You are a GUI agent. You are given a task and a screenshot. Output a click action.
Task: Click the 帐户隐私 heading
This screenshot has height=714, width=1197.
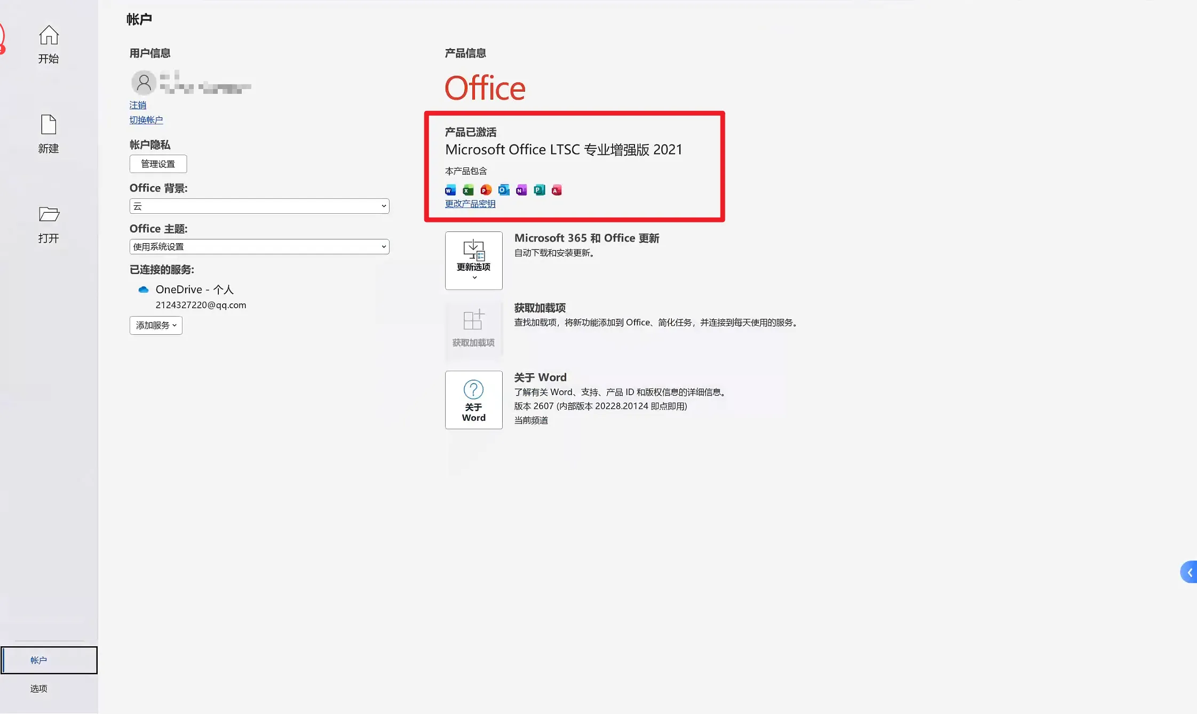pyautogui.click(x=150, y=145)
